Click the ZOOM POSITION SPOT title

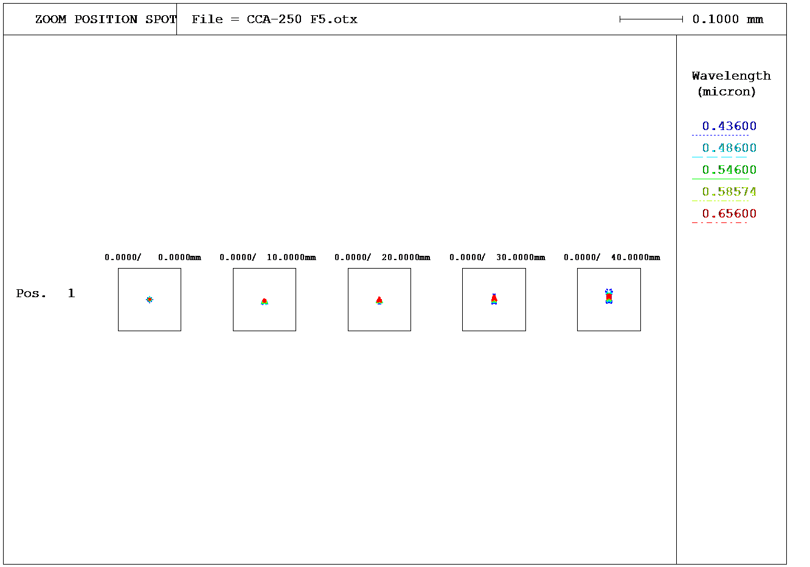click(x=105, y=19)
